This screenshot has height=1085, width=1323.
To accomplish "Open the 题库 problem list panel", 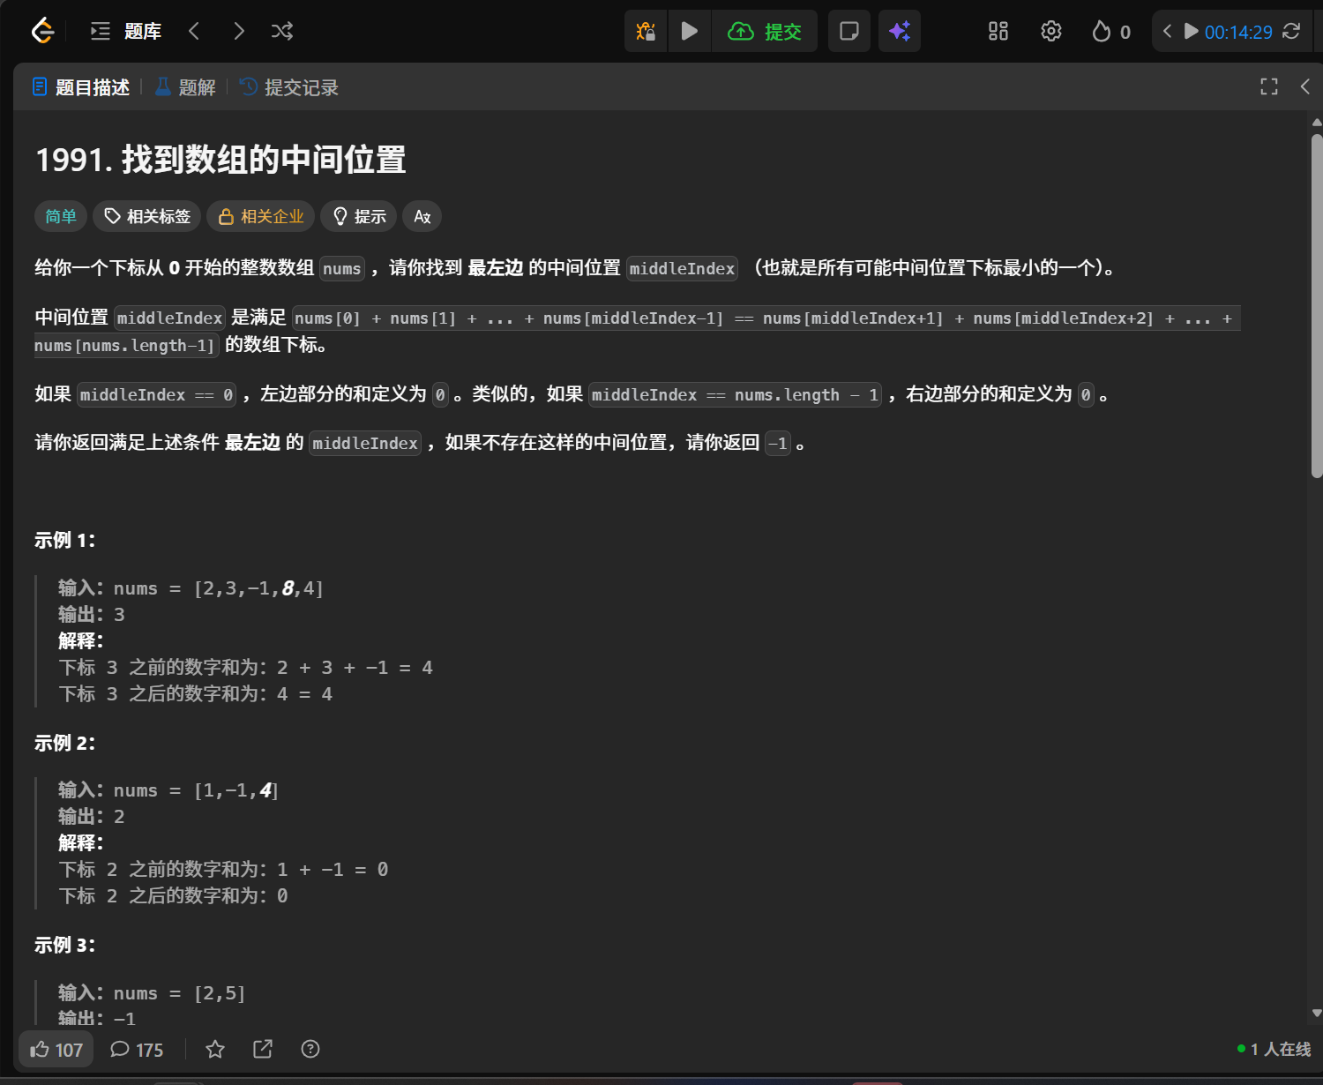I will (x=126, y=32).
